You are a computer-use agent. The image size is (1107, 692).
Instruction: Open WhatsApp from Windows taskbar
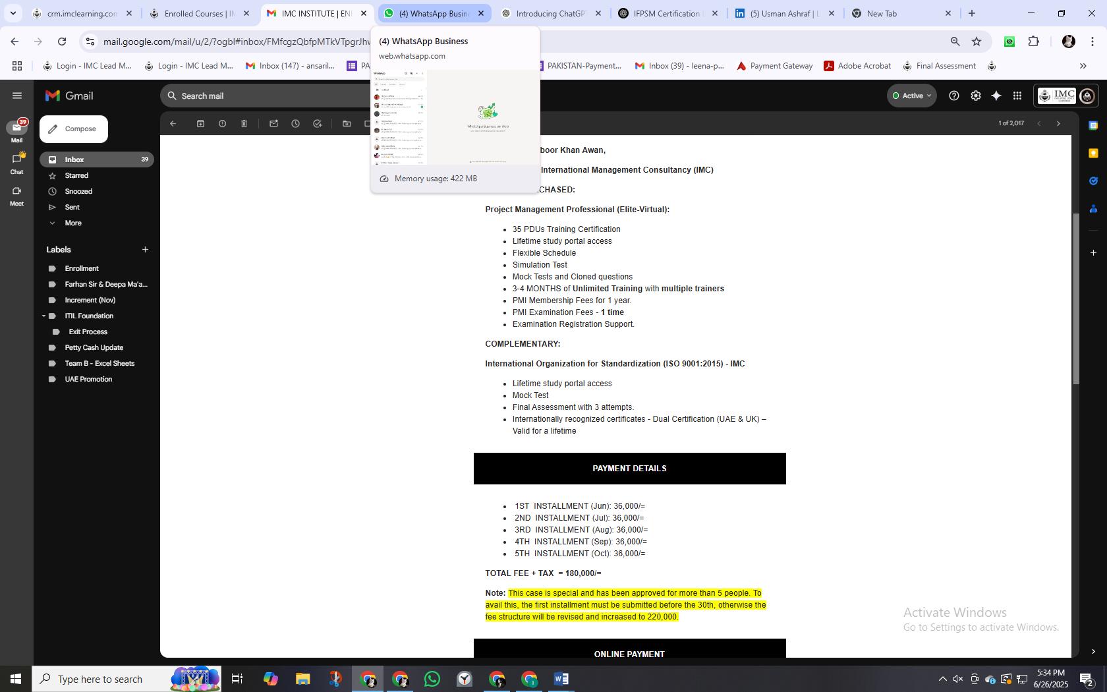point(432,679)
